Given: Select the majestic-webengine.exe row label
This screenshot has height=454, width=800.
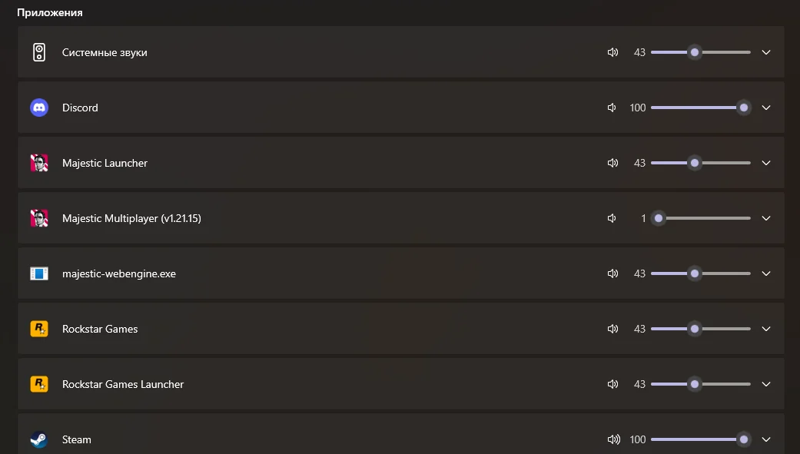Looking at the screenshot, I should coord(119,273).
